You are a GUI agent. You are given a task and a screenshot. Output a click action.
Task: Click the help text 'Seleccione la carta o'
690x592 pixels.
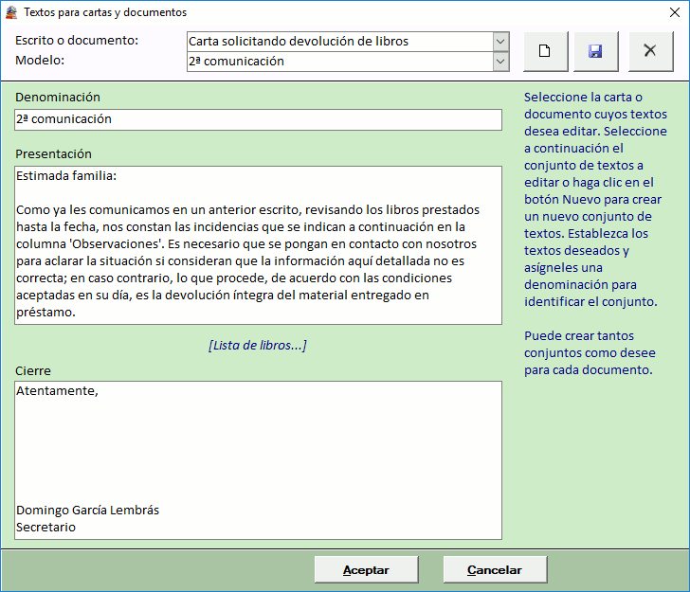pos(583,98)
